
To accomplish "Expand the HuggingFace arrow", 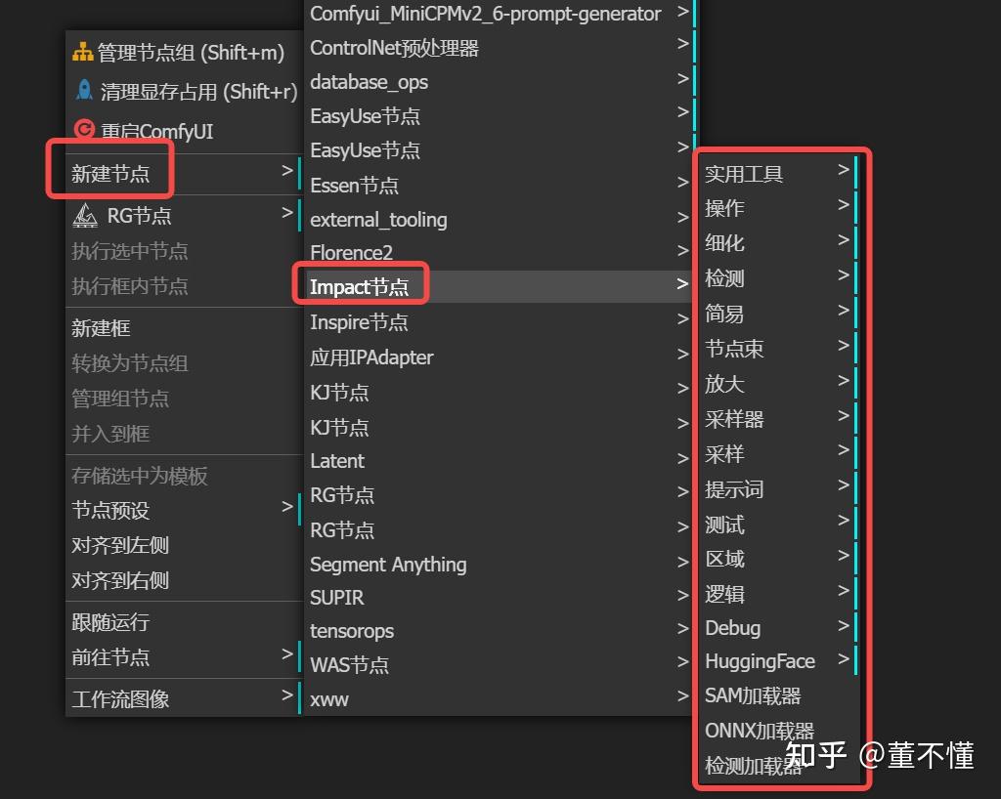I will [844, 658].
